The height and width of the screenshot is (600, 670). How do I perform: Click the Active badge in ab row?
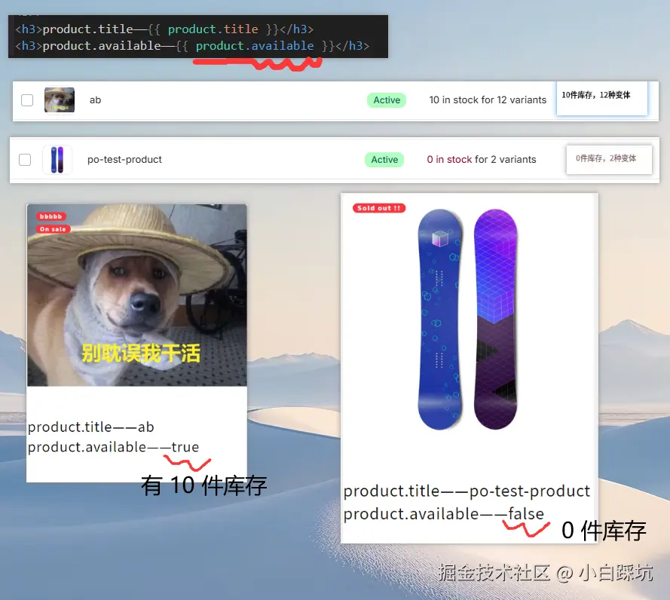coord(387,100)
